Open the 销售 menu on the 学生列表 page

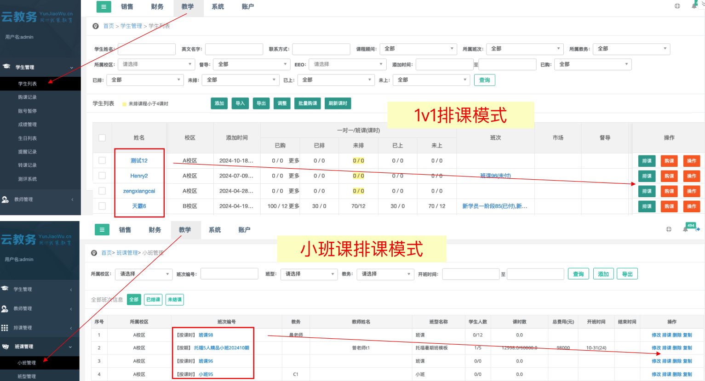[x=127, y=7]
